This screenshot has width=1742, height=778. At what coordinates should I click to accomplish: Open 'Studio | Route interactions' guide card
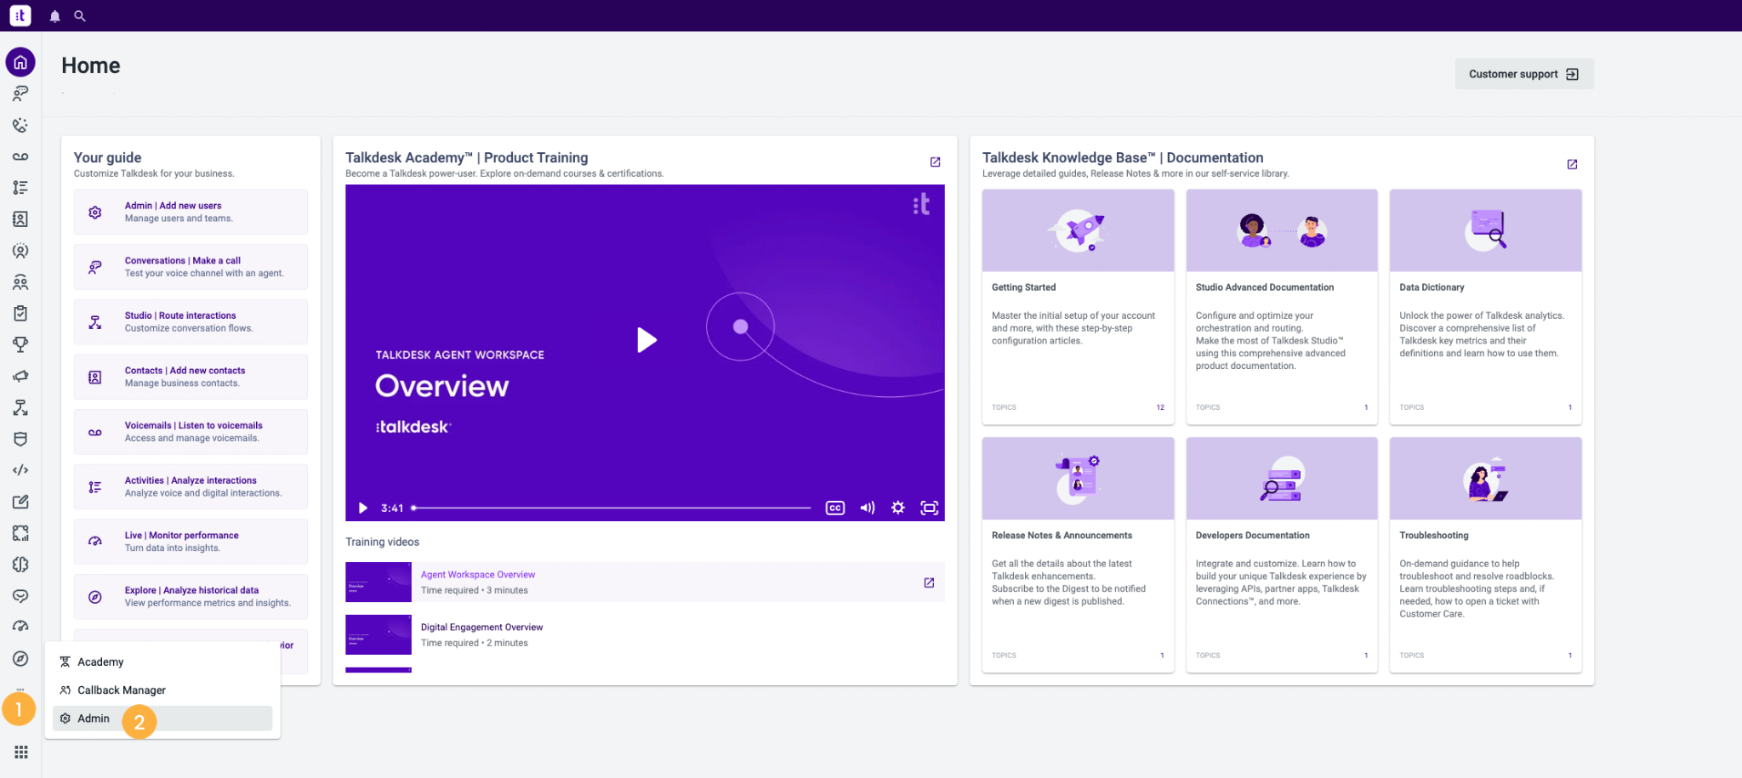point(191,321)
